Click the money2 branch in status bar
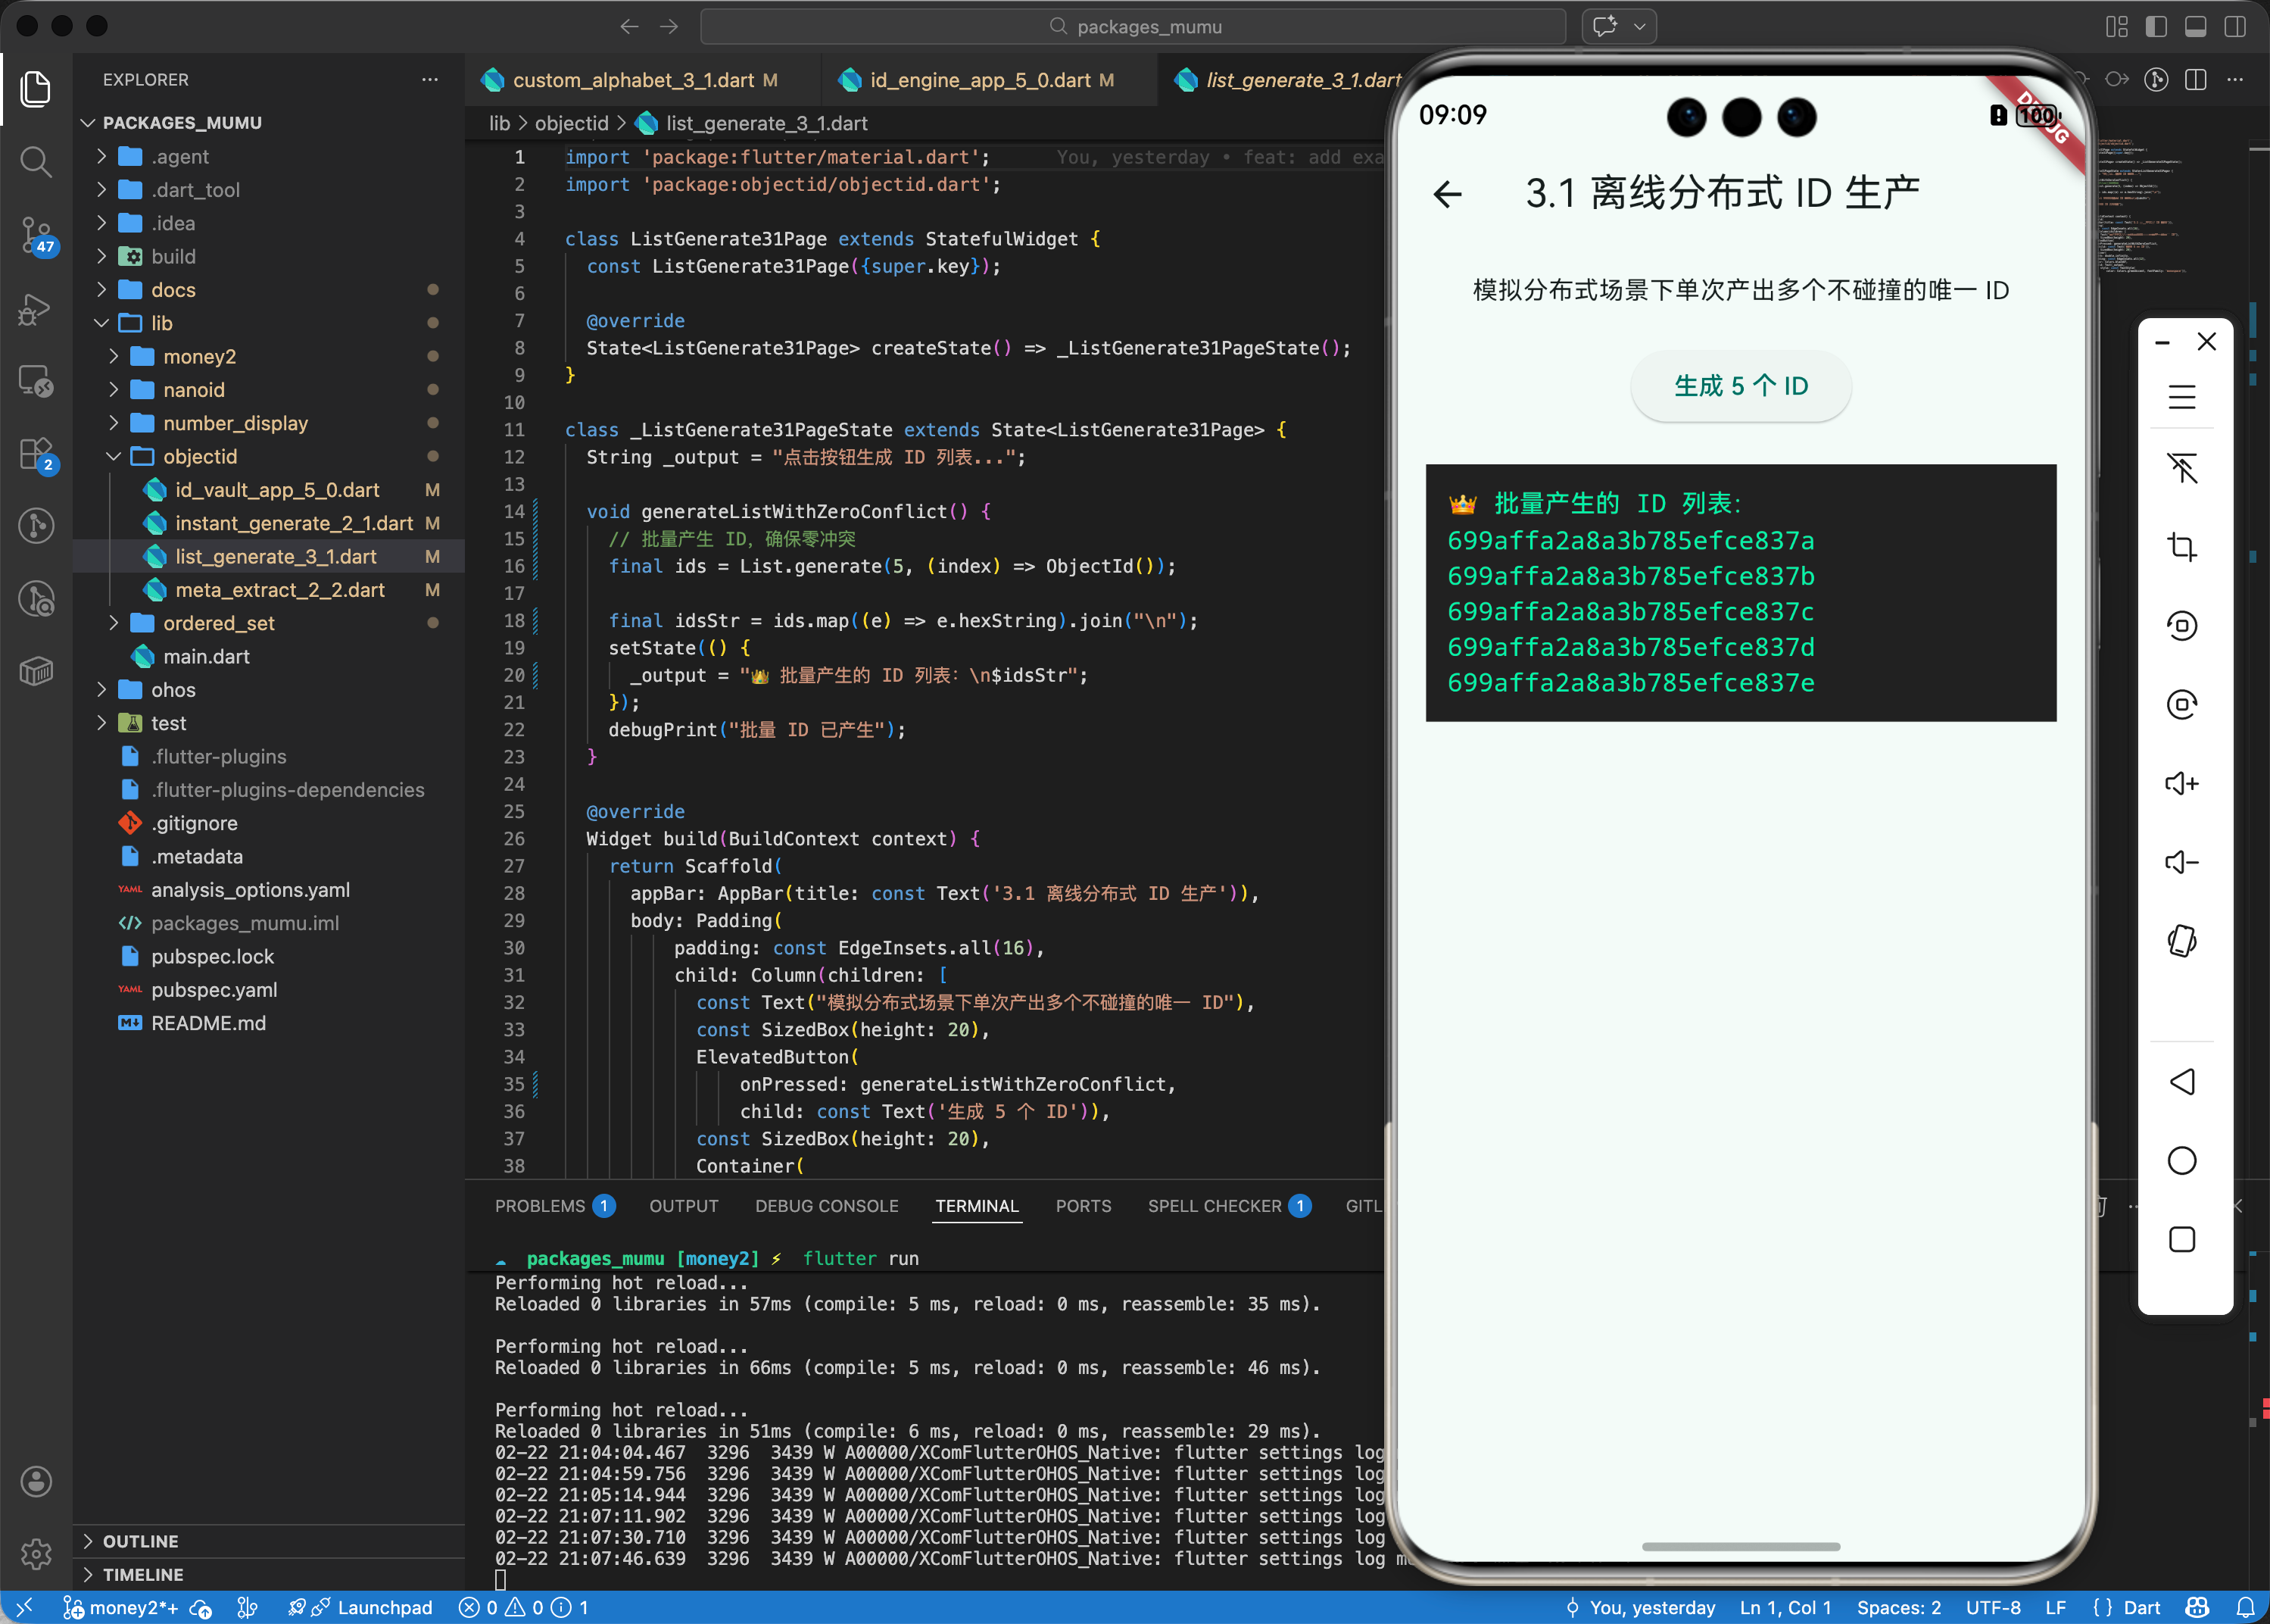 pyautogui.click(x=120, y=1607)
